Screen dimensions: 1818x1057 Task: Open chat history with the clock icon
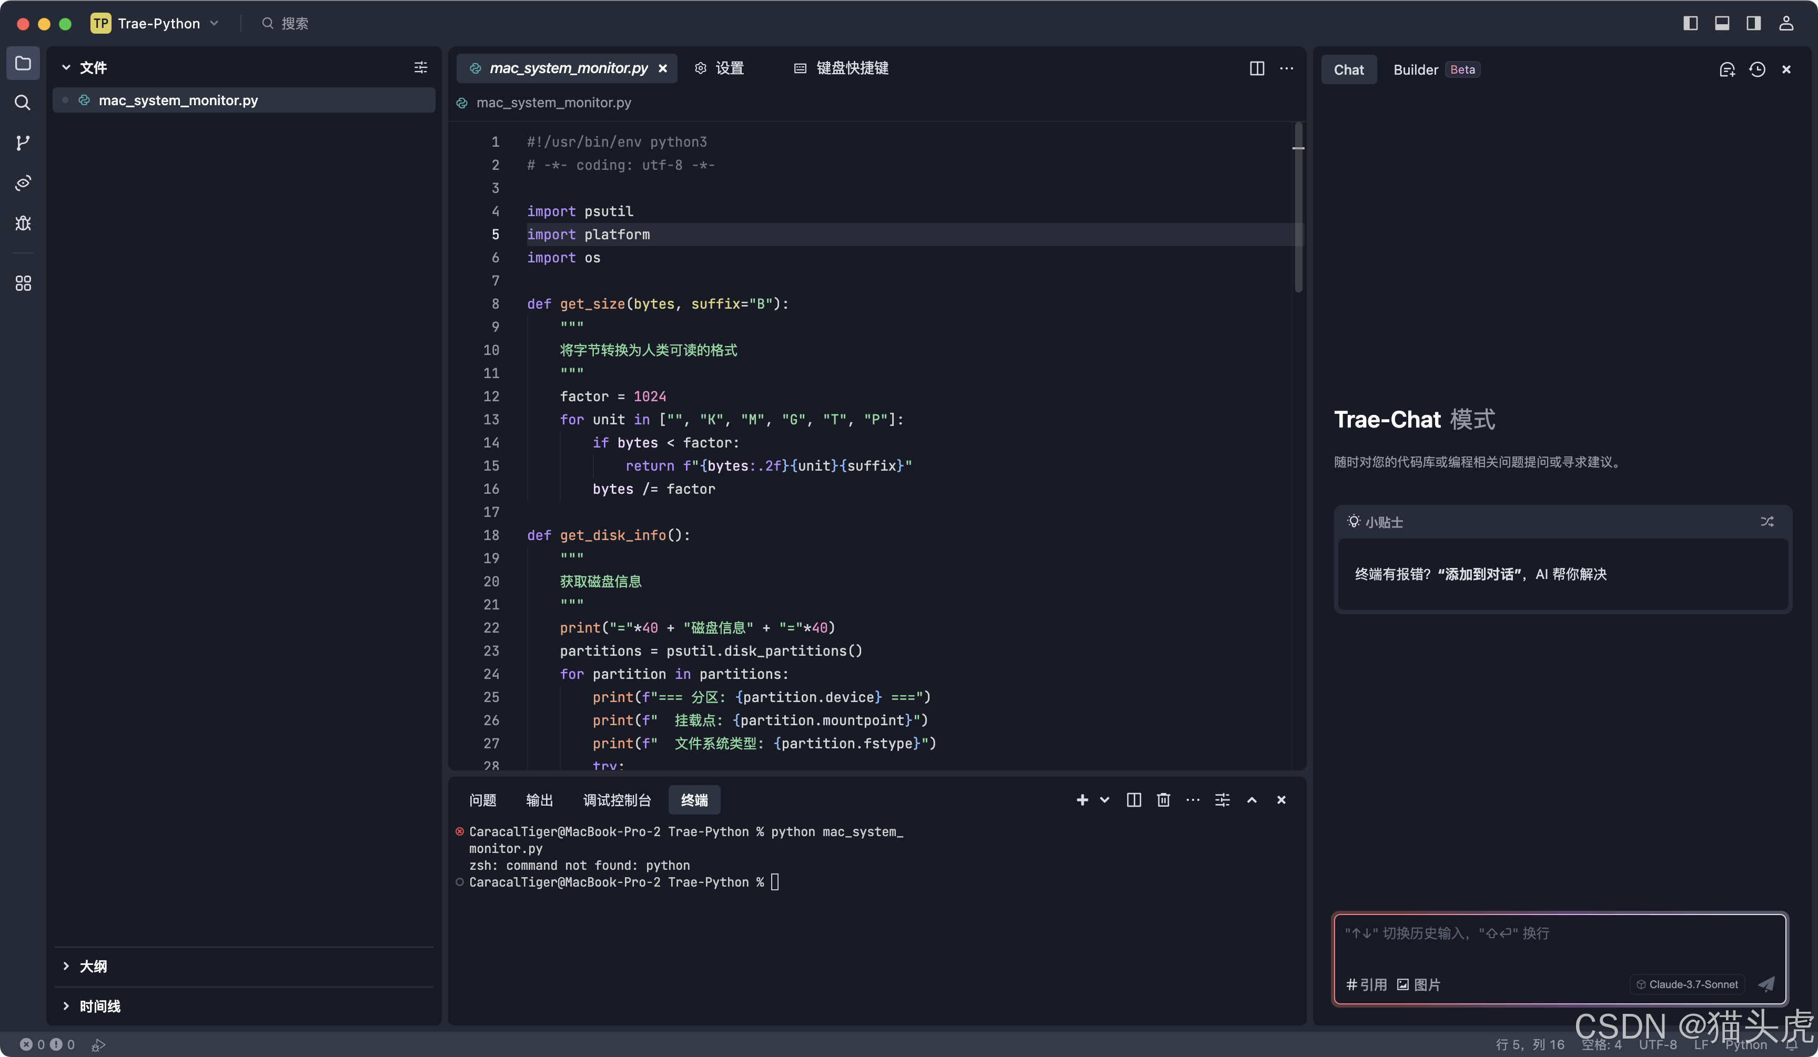coord(1756,69)
